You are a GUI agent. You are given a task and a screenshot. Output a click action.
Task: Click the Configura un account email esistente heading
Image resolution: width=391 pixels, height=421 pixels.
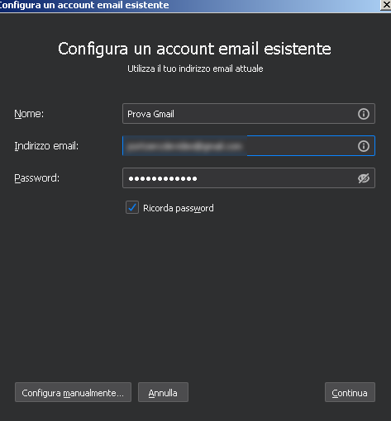[x=194, y=49]
